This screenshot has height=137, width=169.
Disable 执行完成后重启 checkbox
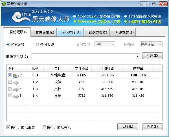click(8, 127)
